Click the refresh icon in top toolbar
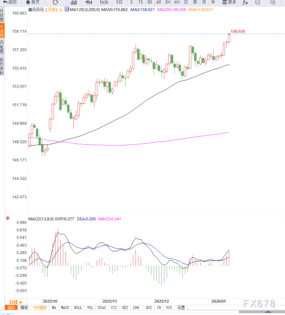The image size is (285, 315). coord(55,2)
